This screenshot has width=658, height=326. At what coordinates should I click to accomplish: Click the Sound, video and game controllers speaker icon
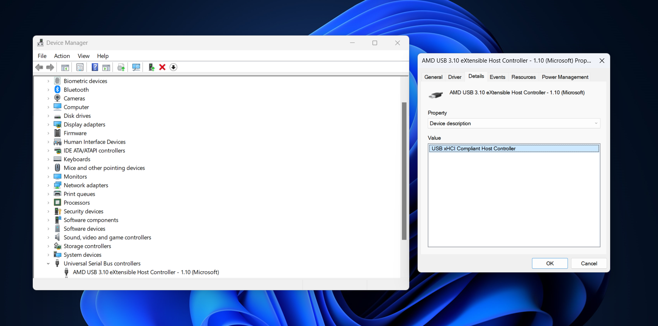pyautogui.click(x=58, y=237)
